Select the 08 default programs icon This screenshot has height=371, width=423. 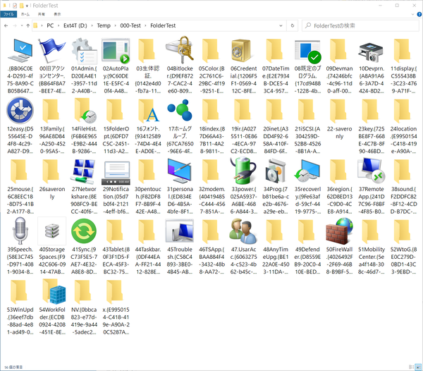(x=307, y=52)
